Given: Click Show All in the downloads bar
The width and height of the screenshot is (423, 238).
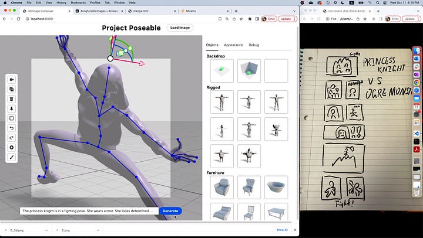Looking at the screenshot, I should 282,230.
